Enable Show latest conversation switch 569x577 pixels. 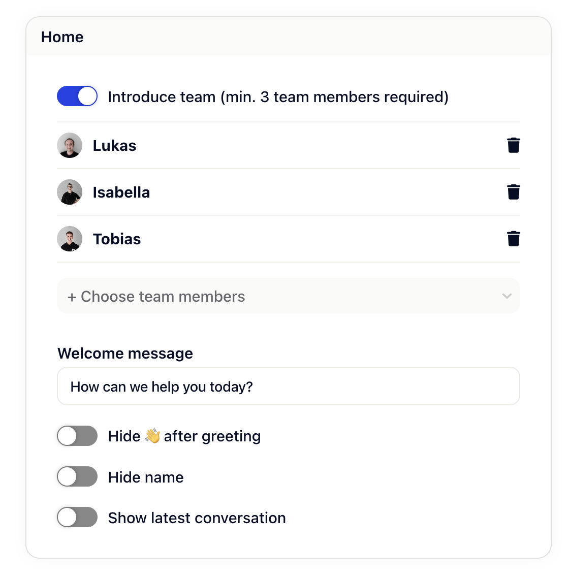[x=77, y=518]
